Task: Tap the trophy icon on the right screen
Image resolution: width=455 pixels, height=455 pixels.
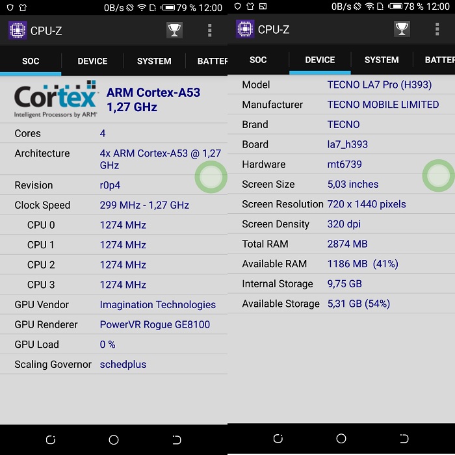Action: coord(402,29)
